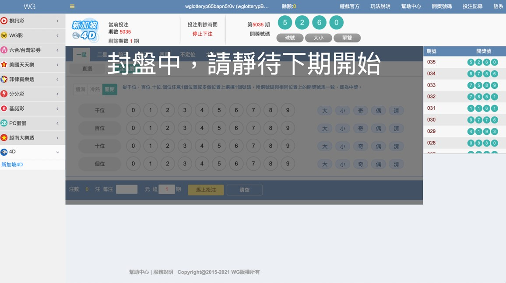This screenshot has width=506, height=283.
Task: Switch results view to 單雙
Action: coord(347,38)
